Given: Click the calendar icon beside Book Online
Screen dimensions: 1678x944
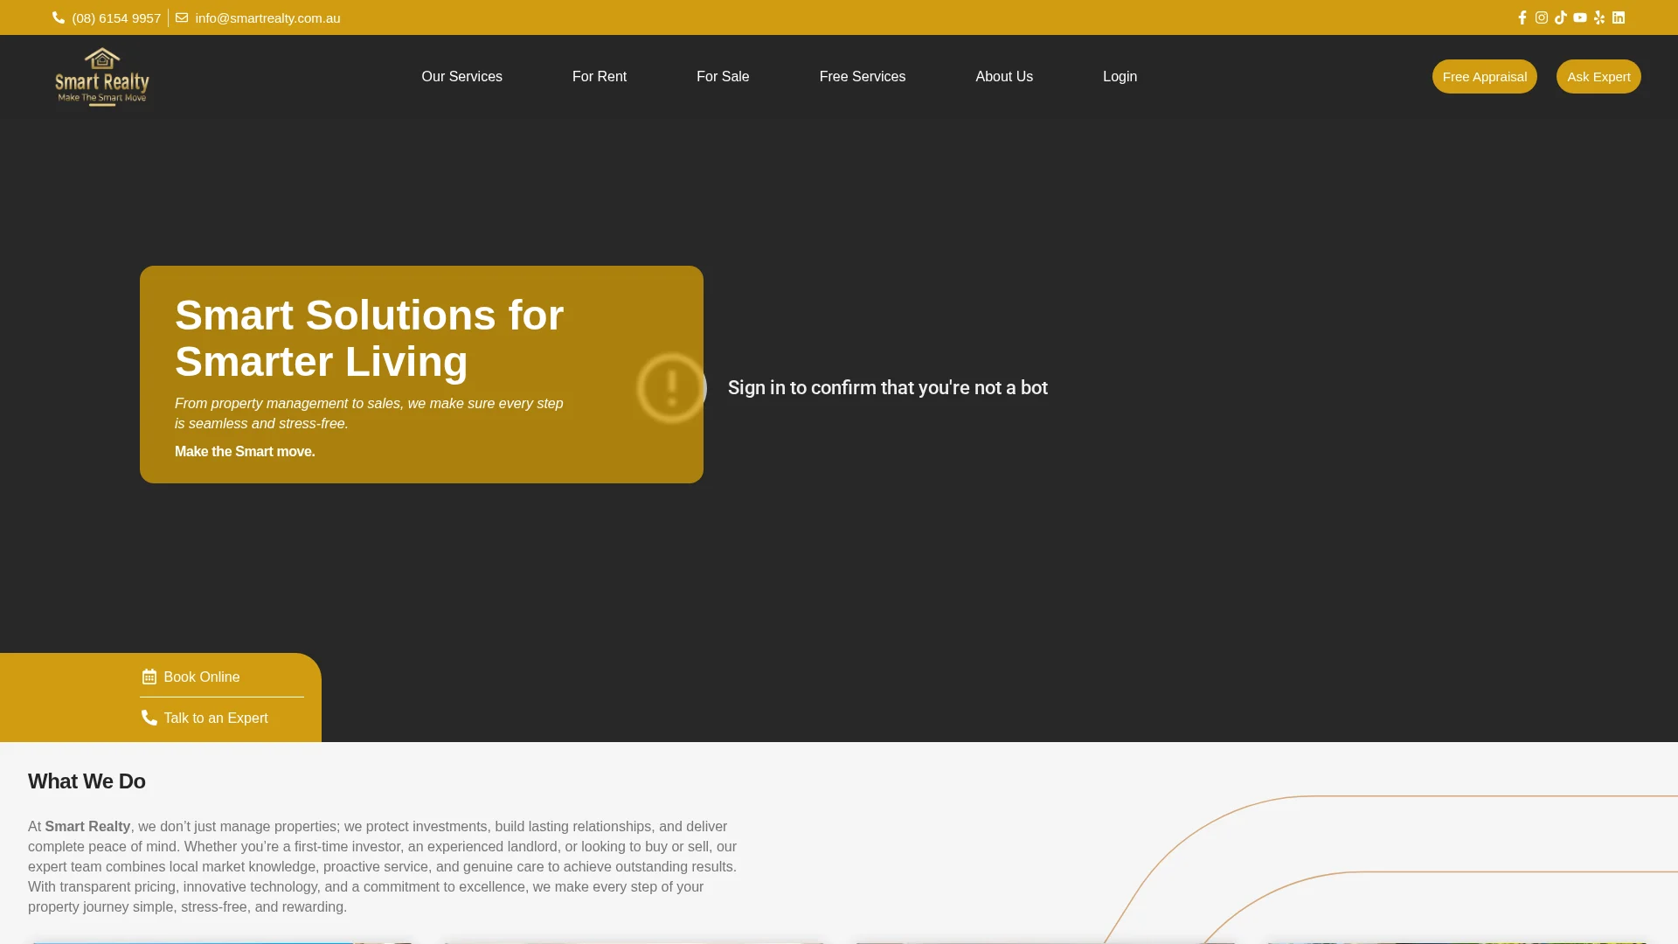Looking at the screenshot, I should coord(149,677).
